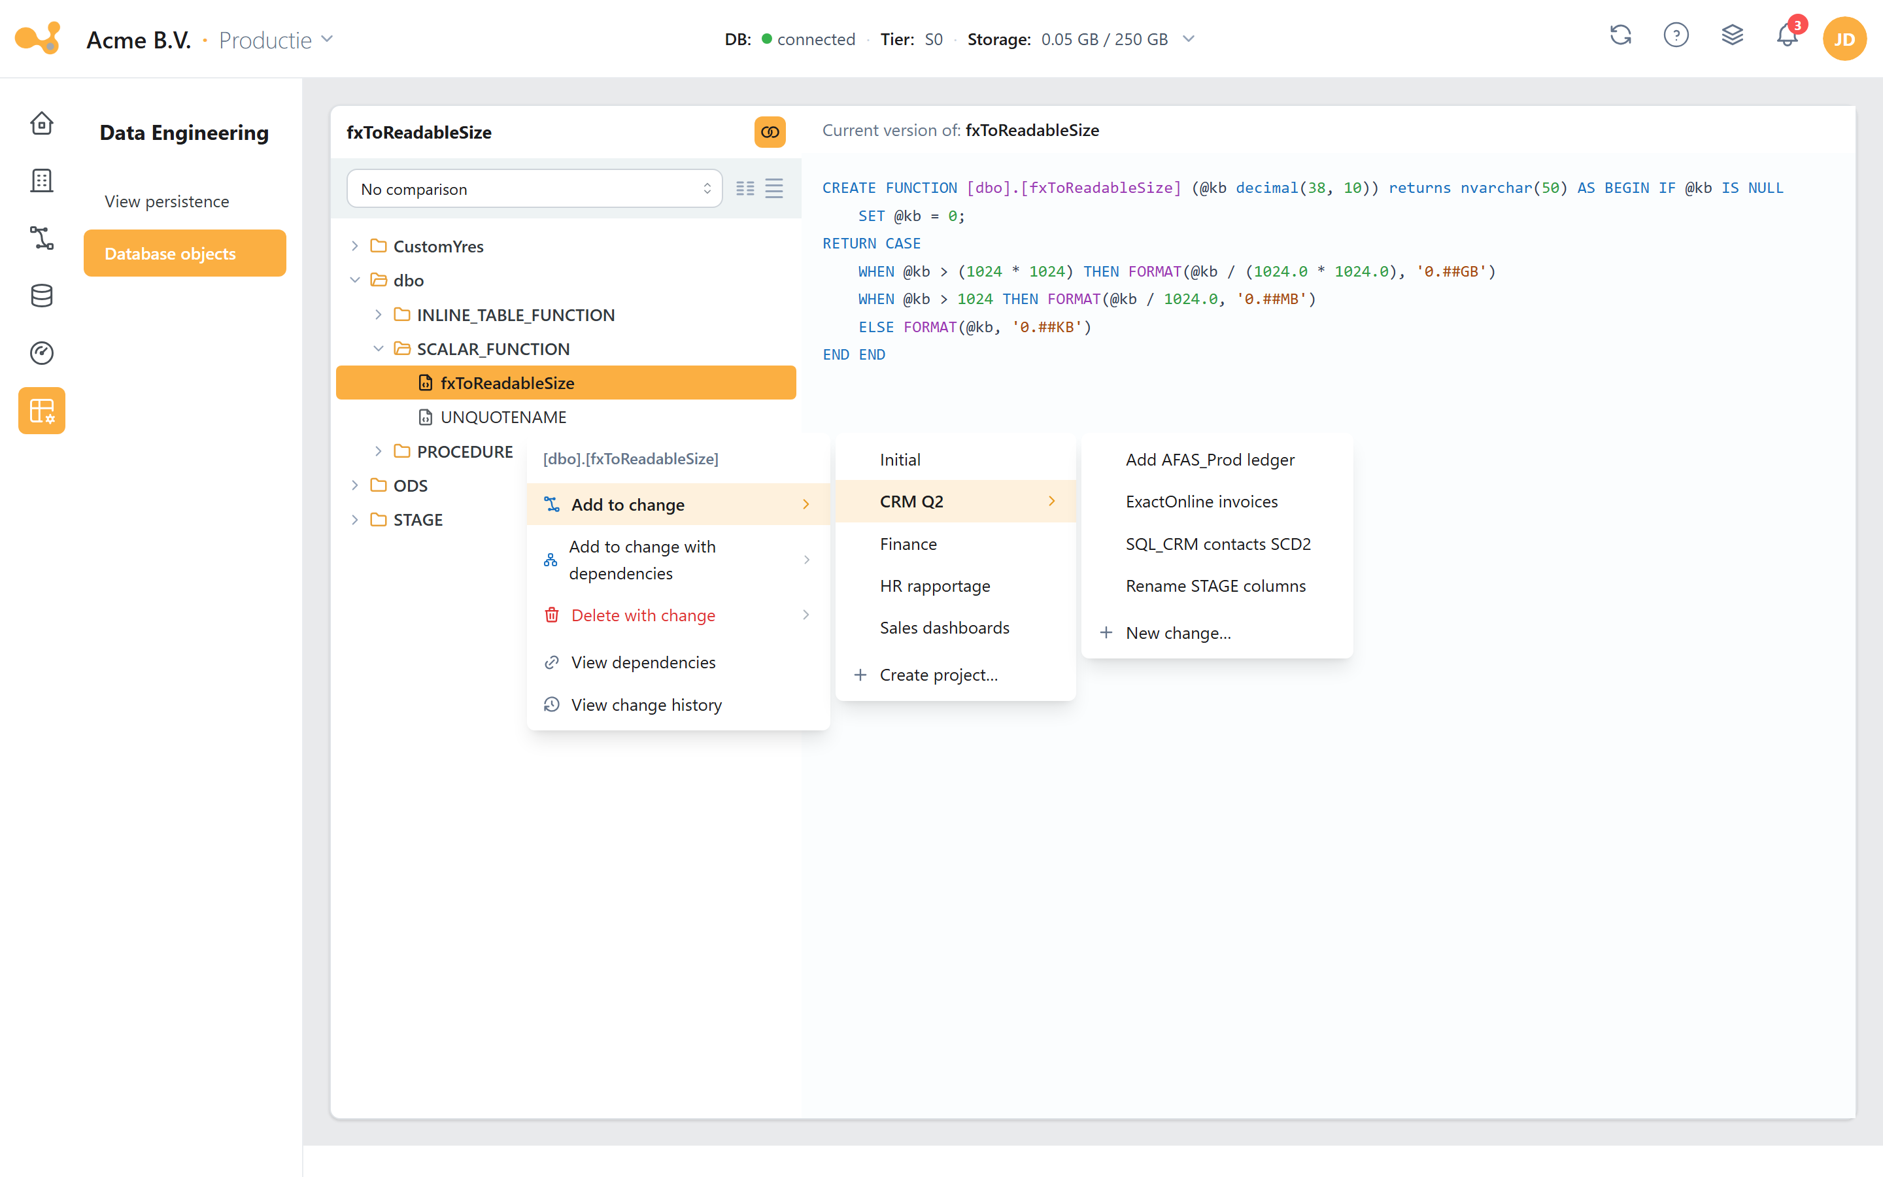Click the Tier S0 label in header
This screenshot has width=1883, height=1177.
tap(911, 39)
